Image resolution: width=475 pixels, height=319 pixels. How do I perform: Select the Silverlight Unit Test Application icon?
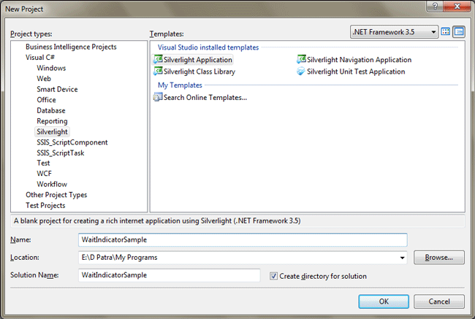pyautogui.click(x=301, y=71)
